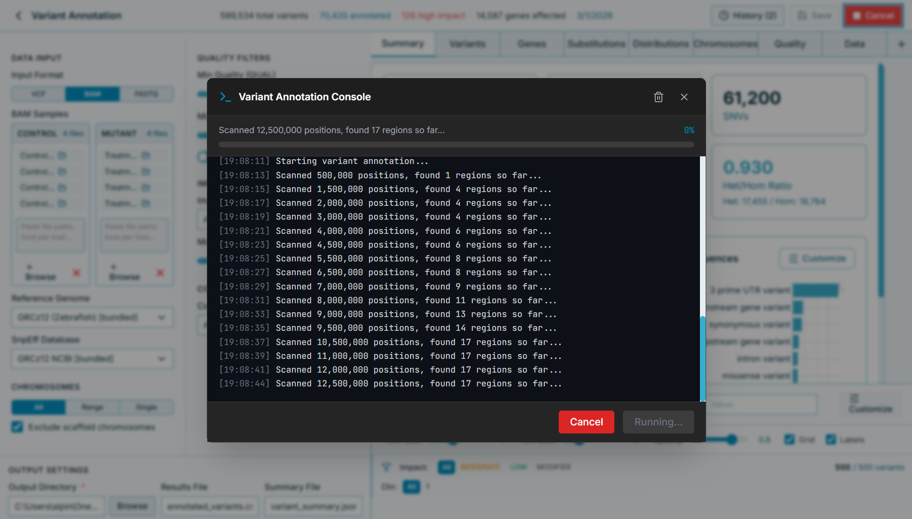Close the Variant Annotation Console dialog
This screenshot has width=912, height=519.
(684, 97)
